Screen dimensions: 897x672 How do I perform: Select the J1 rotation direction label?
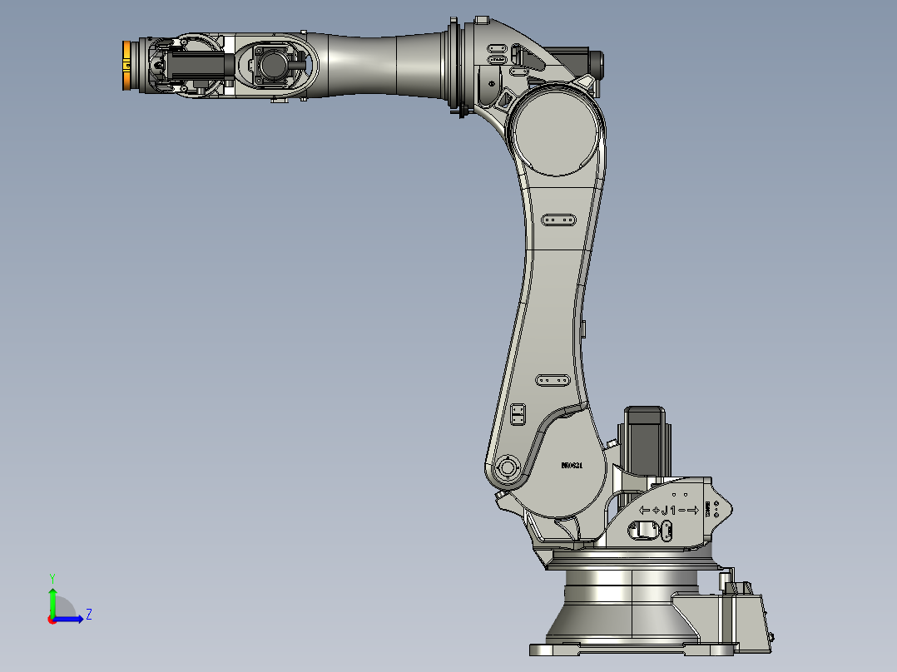click(x=668, y=509)
